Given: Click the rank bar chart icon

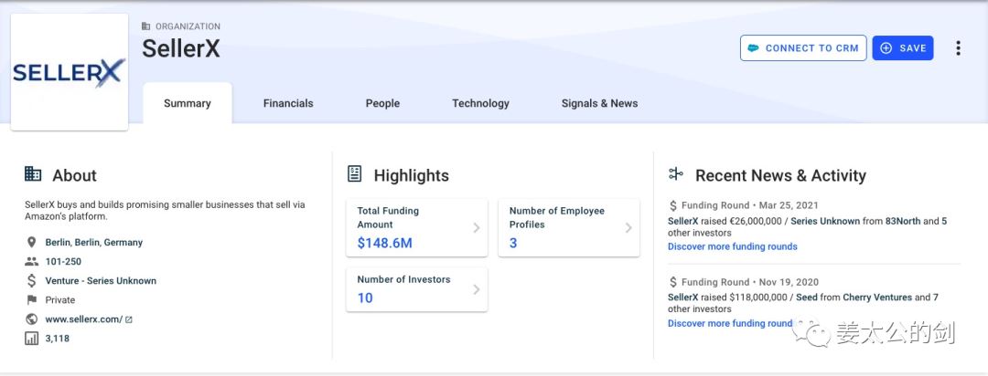Looking at the screenshot, I should tap(31, 339).
